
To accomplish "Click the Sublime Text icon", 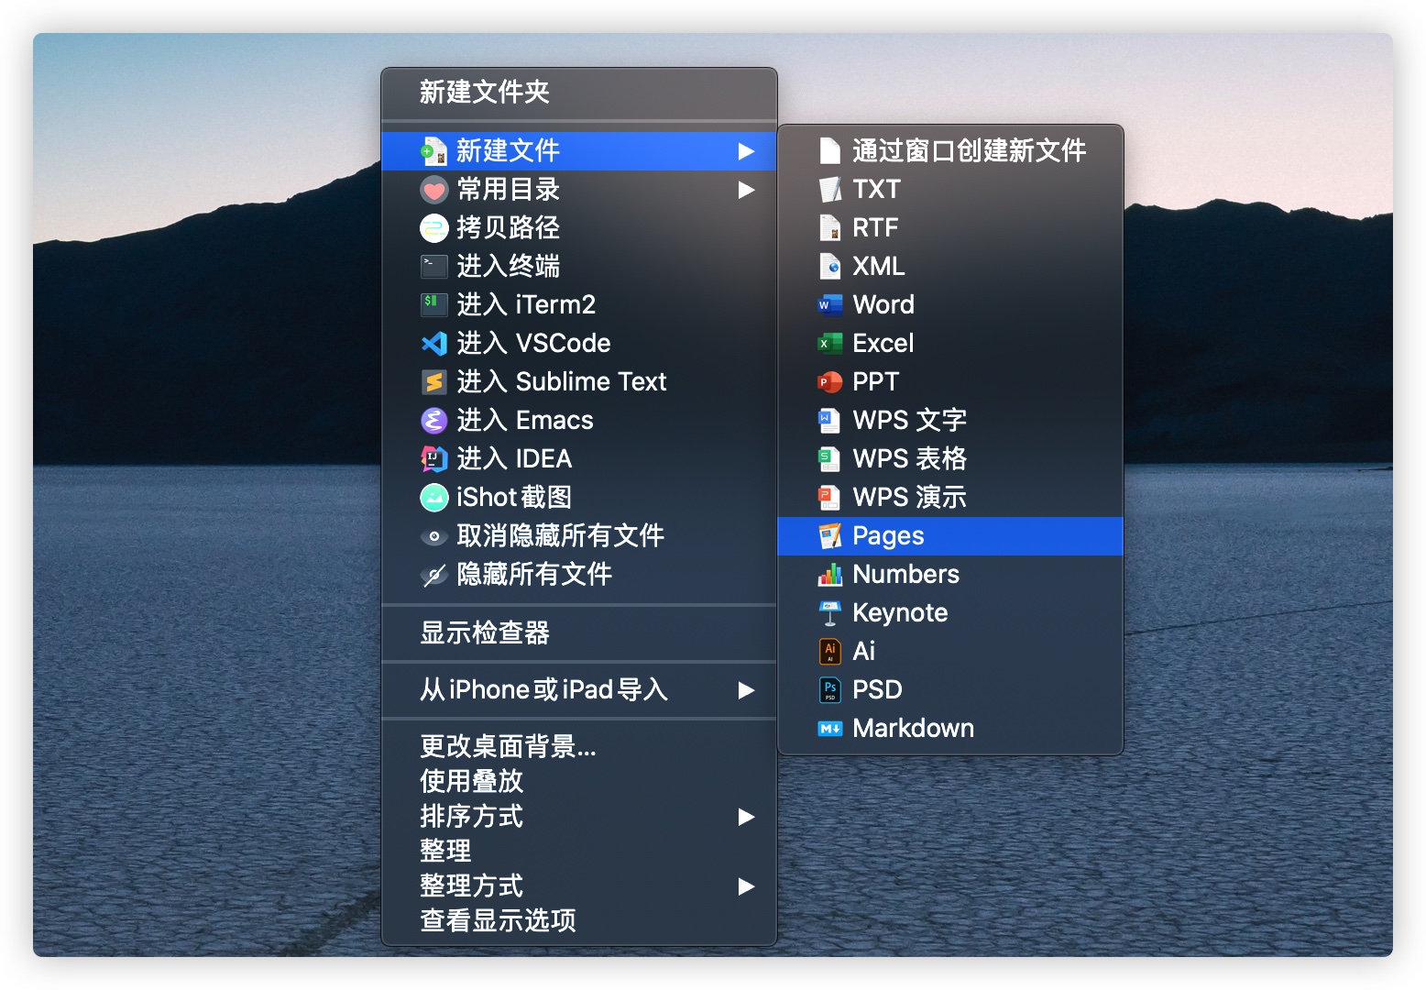I will [433, 382].
